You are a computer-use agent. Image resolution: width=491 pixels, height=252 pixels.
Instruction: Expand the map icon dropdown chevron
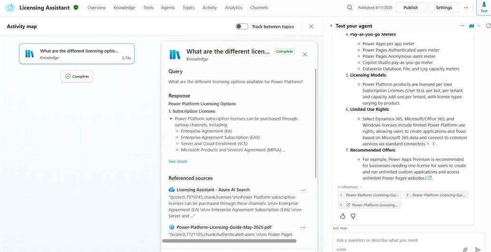tap(479, 26)
